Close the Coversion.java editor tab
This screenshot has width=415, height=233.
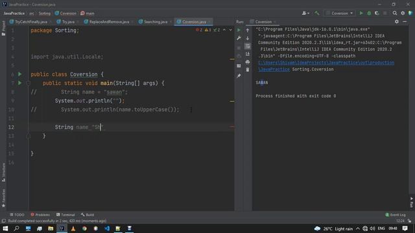click(x=209, y=22)
